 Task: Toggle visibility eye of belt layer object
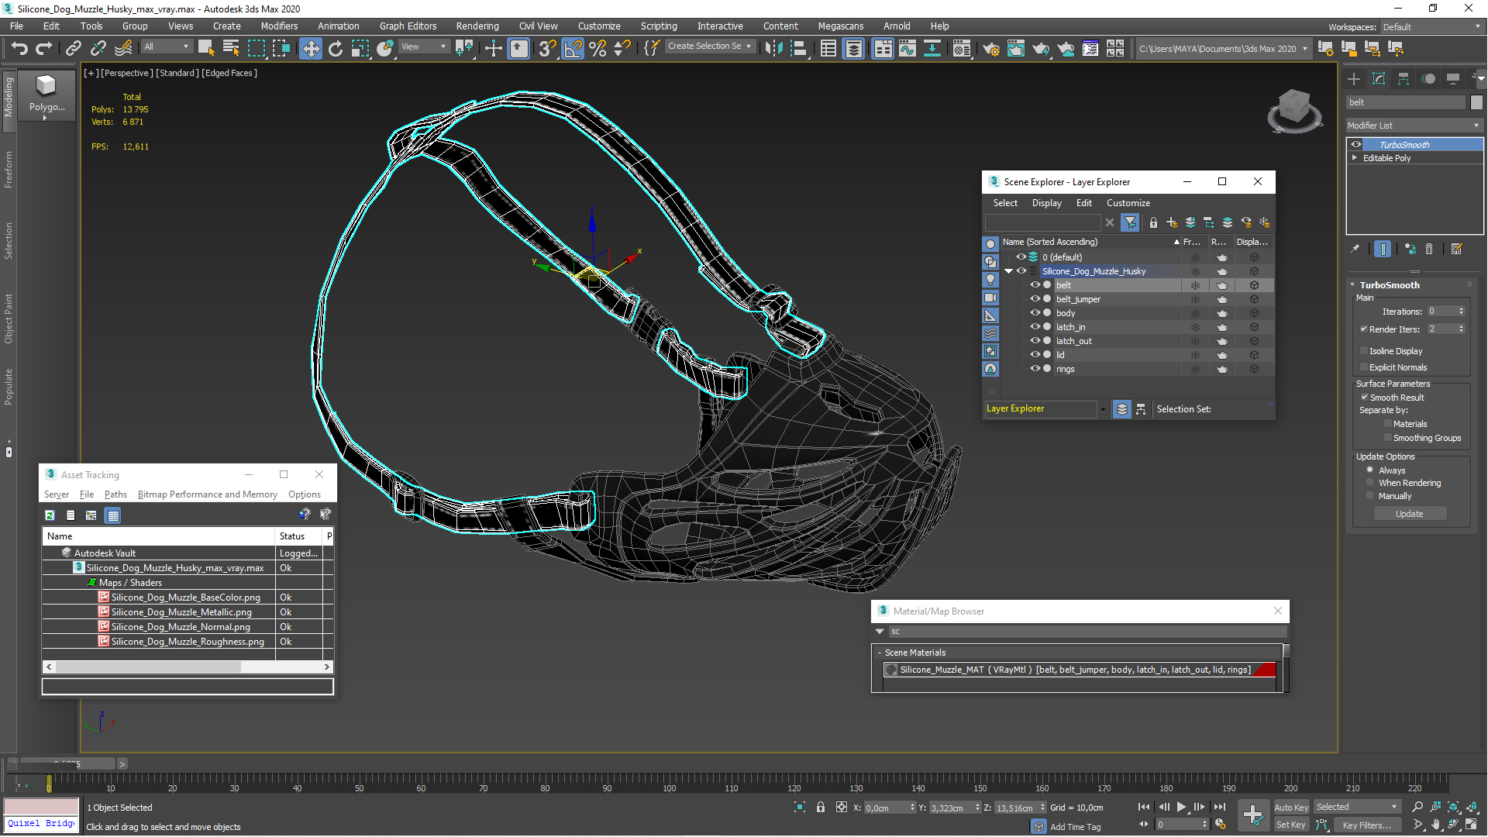(1035, 285)
